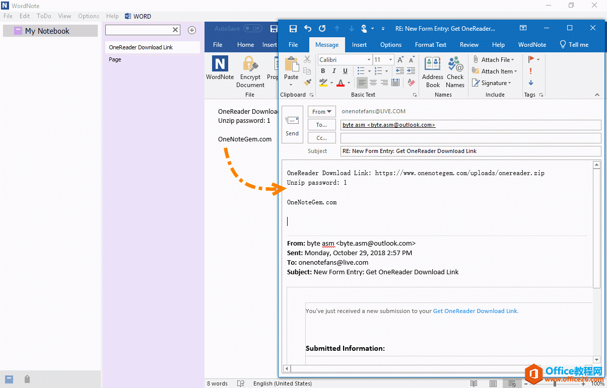Mark message as High Importance
Screen dimensions: 607x388
531,71
